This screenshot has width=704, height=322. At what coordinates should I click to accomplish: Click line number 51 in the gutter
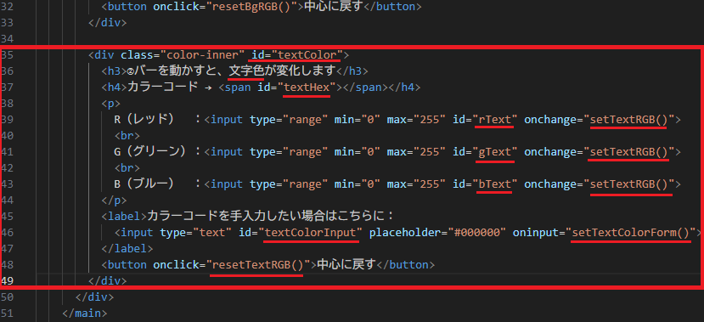click(x=7, y=313)
